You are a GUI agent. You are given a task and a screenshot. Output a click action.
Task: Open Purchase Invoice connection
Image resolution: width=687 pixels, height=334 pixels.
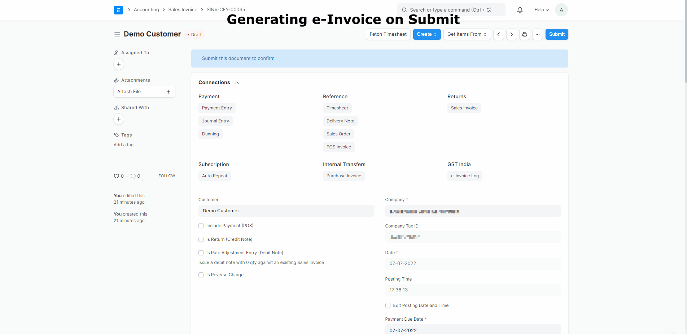(x=344, y=176)
